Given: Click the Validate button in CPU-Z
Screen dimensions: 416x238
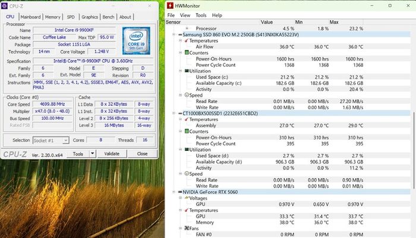Looking at the screenshot, I should [x=112, y=154].
